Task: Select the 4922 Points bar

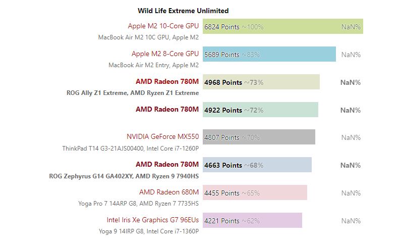Action: pyautogui.click(x=260, y=110)
